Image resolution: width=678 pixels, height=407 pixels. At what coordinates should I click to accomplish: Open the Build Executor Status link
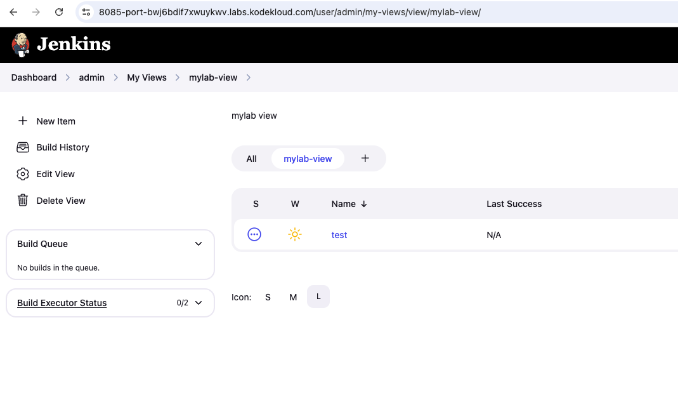[x=62, y=303]
